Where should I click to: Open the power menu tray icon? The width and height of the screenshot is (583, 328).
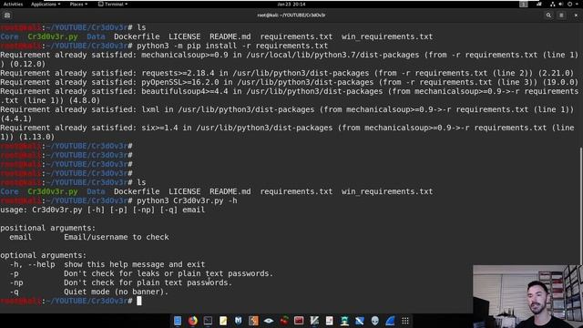pyautogui.click(x=569, y=4)
